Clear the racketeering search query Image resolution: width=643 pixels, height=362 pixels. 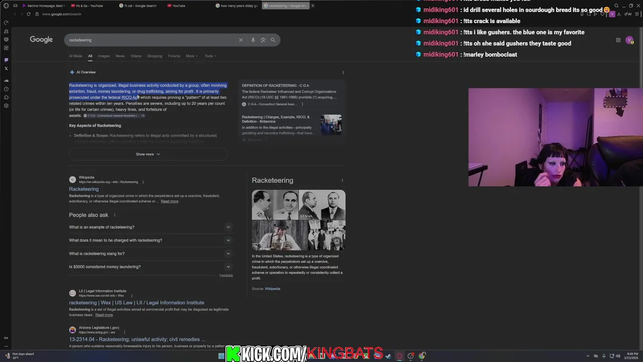[x=241, y=40]
